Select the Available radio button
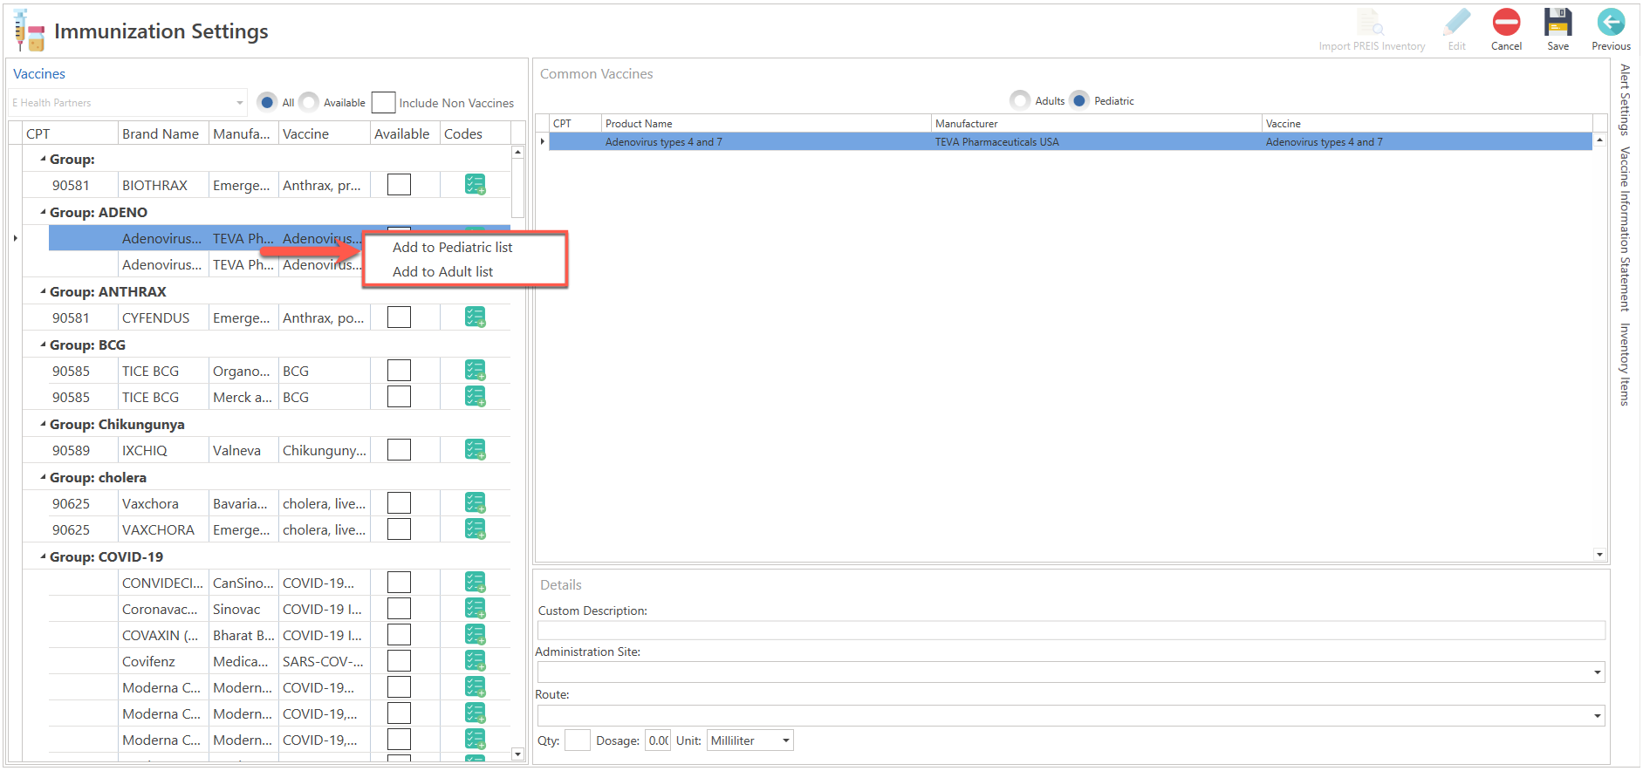The image size is (1643, 771). pos(309,102)
